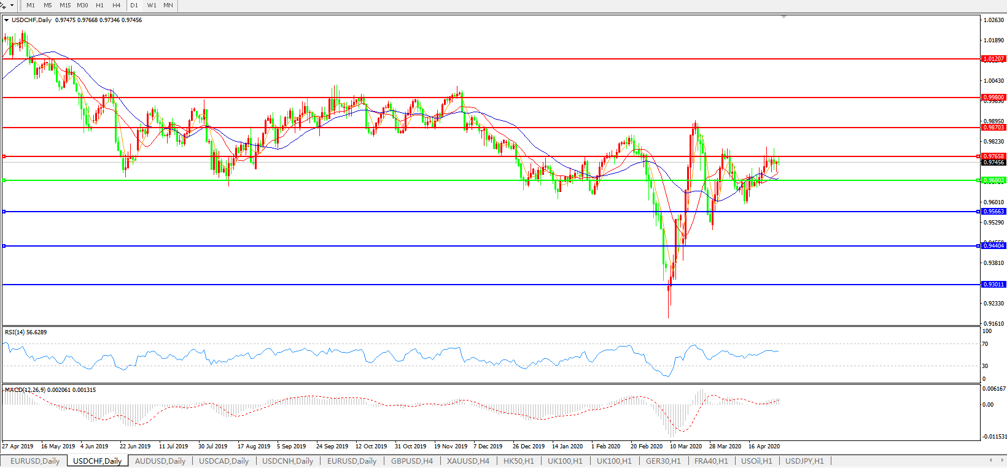This screenshot has width=1007, height=468.
Task: Go to the USDJPY,H1 chart tab
Action: 804,461
